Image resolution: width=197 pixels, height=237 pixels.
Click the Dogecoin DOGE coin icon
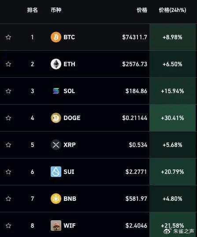pyautogui.click(x=56, y=118)
